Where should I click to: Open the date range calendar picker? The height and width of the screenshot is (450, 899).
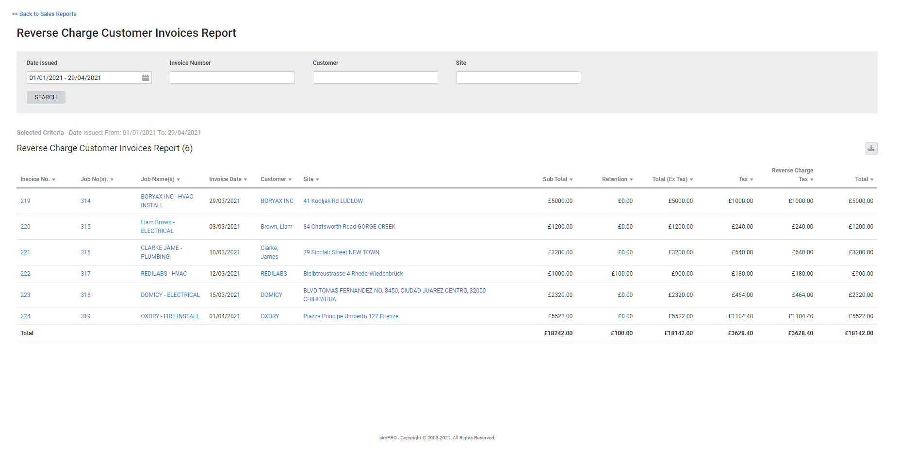tap(146, 78)
